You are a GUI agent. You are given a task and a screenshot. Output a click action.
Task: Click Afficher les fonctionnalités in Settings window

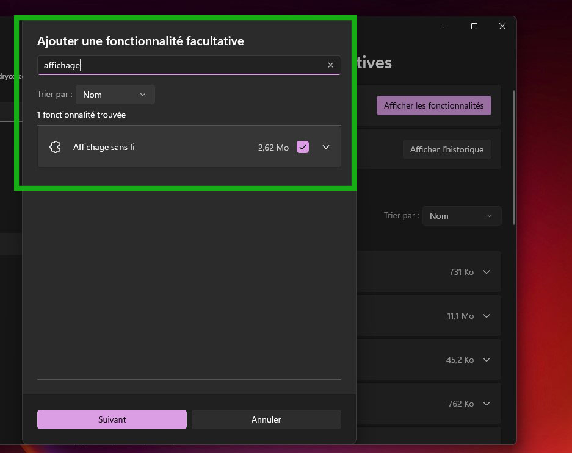(x=434, y=105)
